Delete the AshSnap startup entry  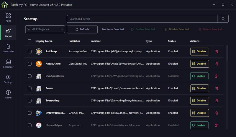217,51
